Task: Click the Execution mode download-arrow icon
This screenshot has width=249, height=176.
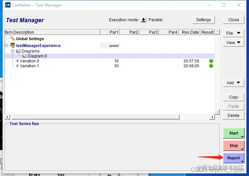Action: click(144, 20)
